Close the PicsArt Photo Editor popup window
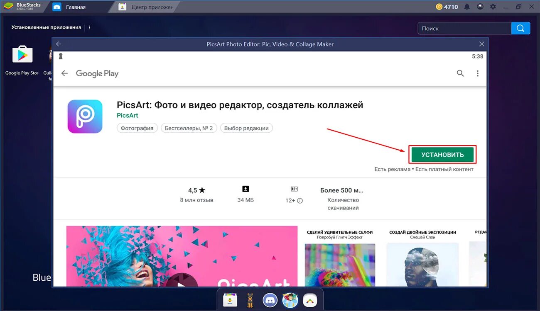Image resolution: width=540 pixels, height=311 pixels. click(481, 44)
